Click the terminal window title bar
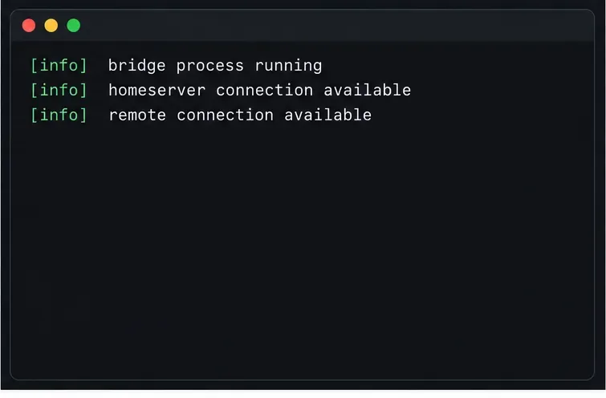This screenshot has height=398, width=606. [x=303, y=26]
